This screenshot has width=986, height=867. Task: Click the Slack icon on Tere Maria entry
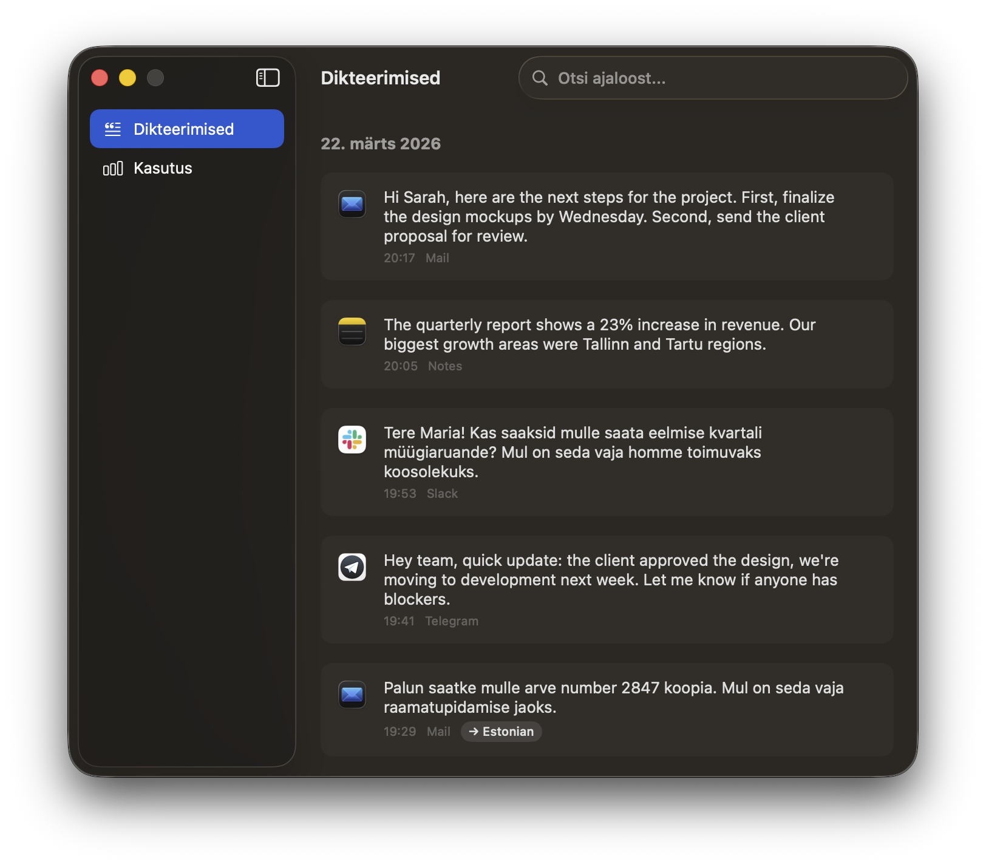coord(352,439)
